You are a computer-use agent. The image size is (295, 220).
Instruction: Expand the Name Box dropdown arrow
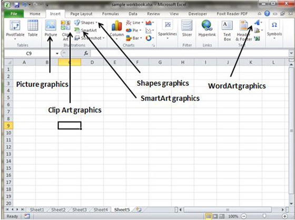pos(57,54)
